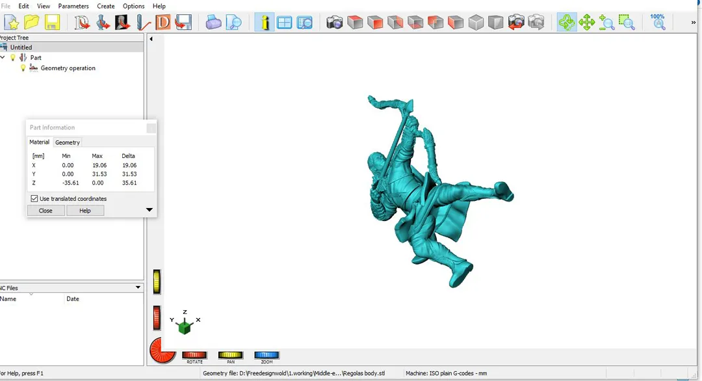Open the Create menu
Viewport: 702px width, 381px height.
pos(106,6)
